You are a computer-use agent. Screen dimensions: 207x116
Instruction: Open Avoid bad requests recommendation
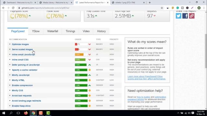pos(22,96)
